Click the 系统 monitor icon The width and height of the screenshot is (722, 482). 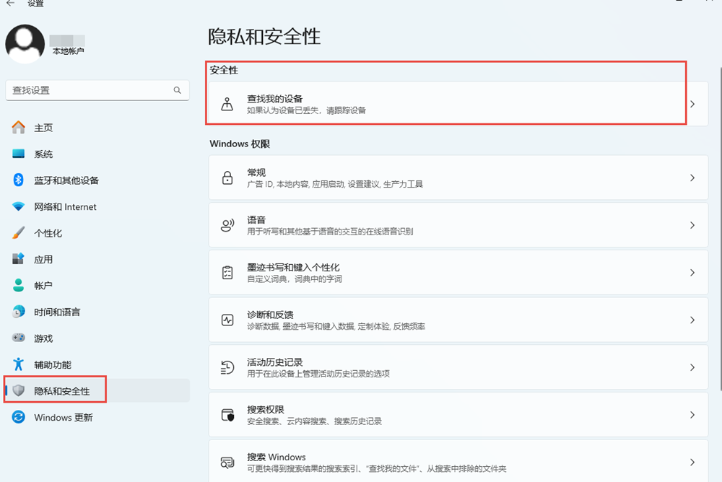(x=19, y=154)
